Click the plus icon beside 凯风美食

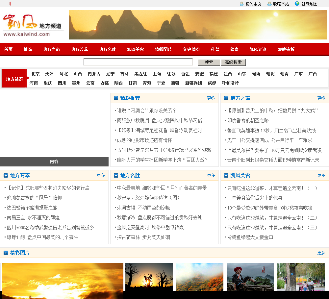coord(226,175)
